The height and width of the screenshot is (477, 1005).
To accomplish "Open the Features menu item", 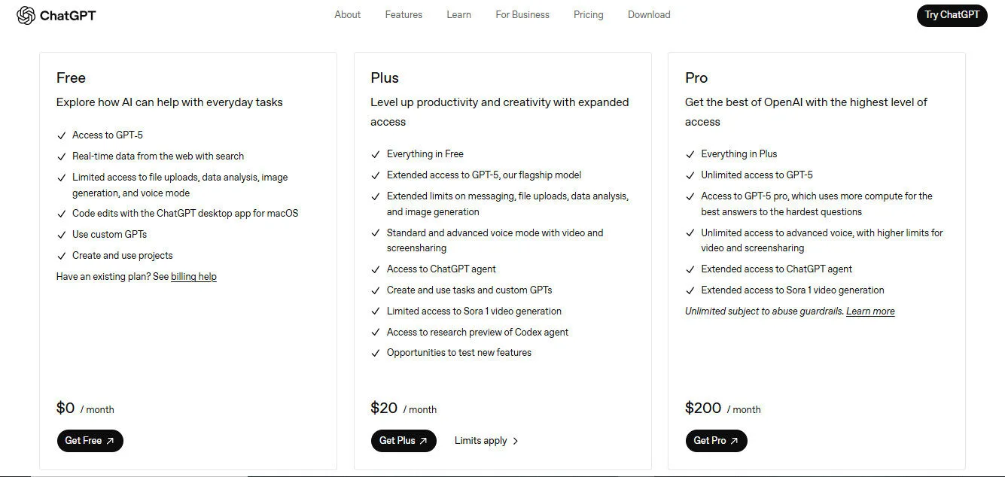I will pyautogui.click(x=404, y=14).
